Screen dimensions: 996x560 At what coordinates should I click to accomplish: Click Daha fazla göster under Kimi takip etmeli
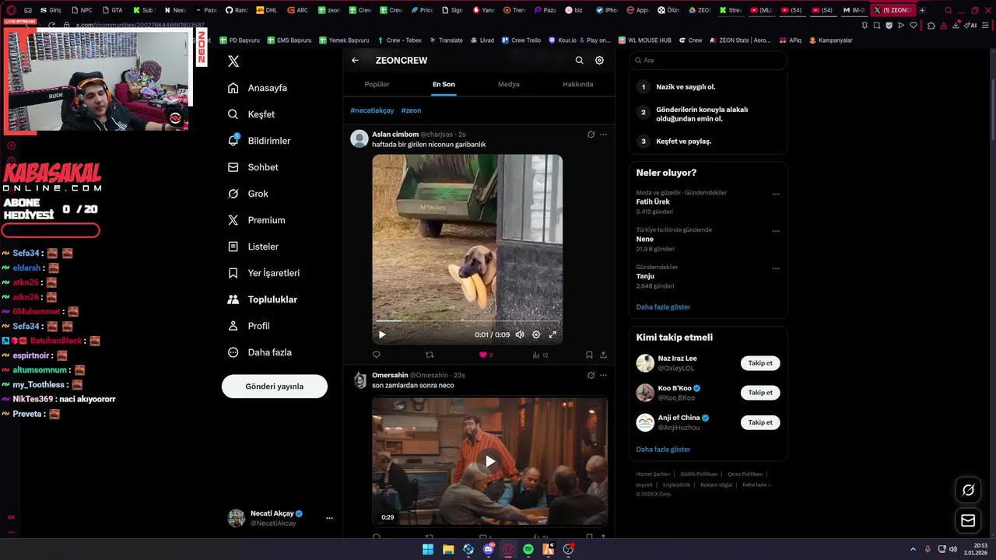pos(663,450)
